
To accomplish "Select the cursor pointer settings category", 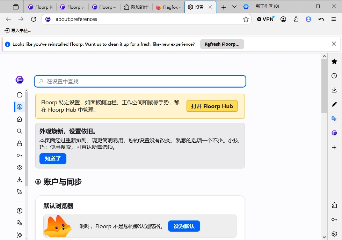I will (20, 192).
